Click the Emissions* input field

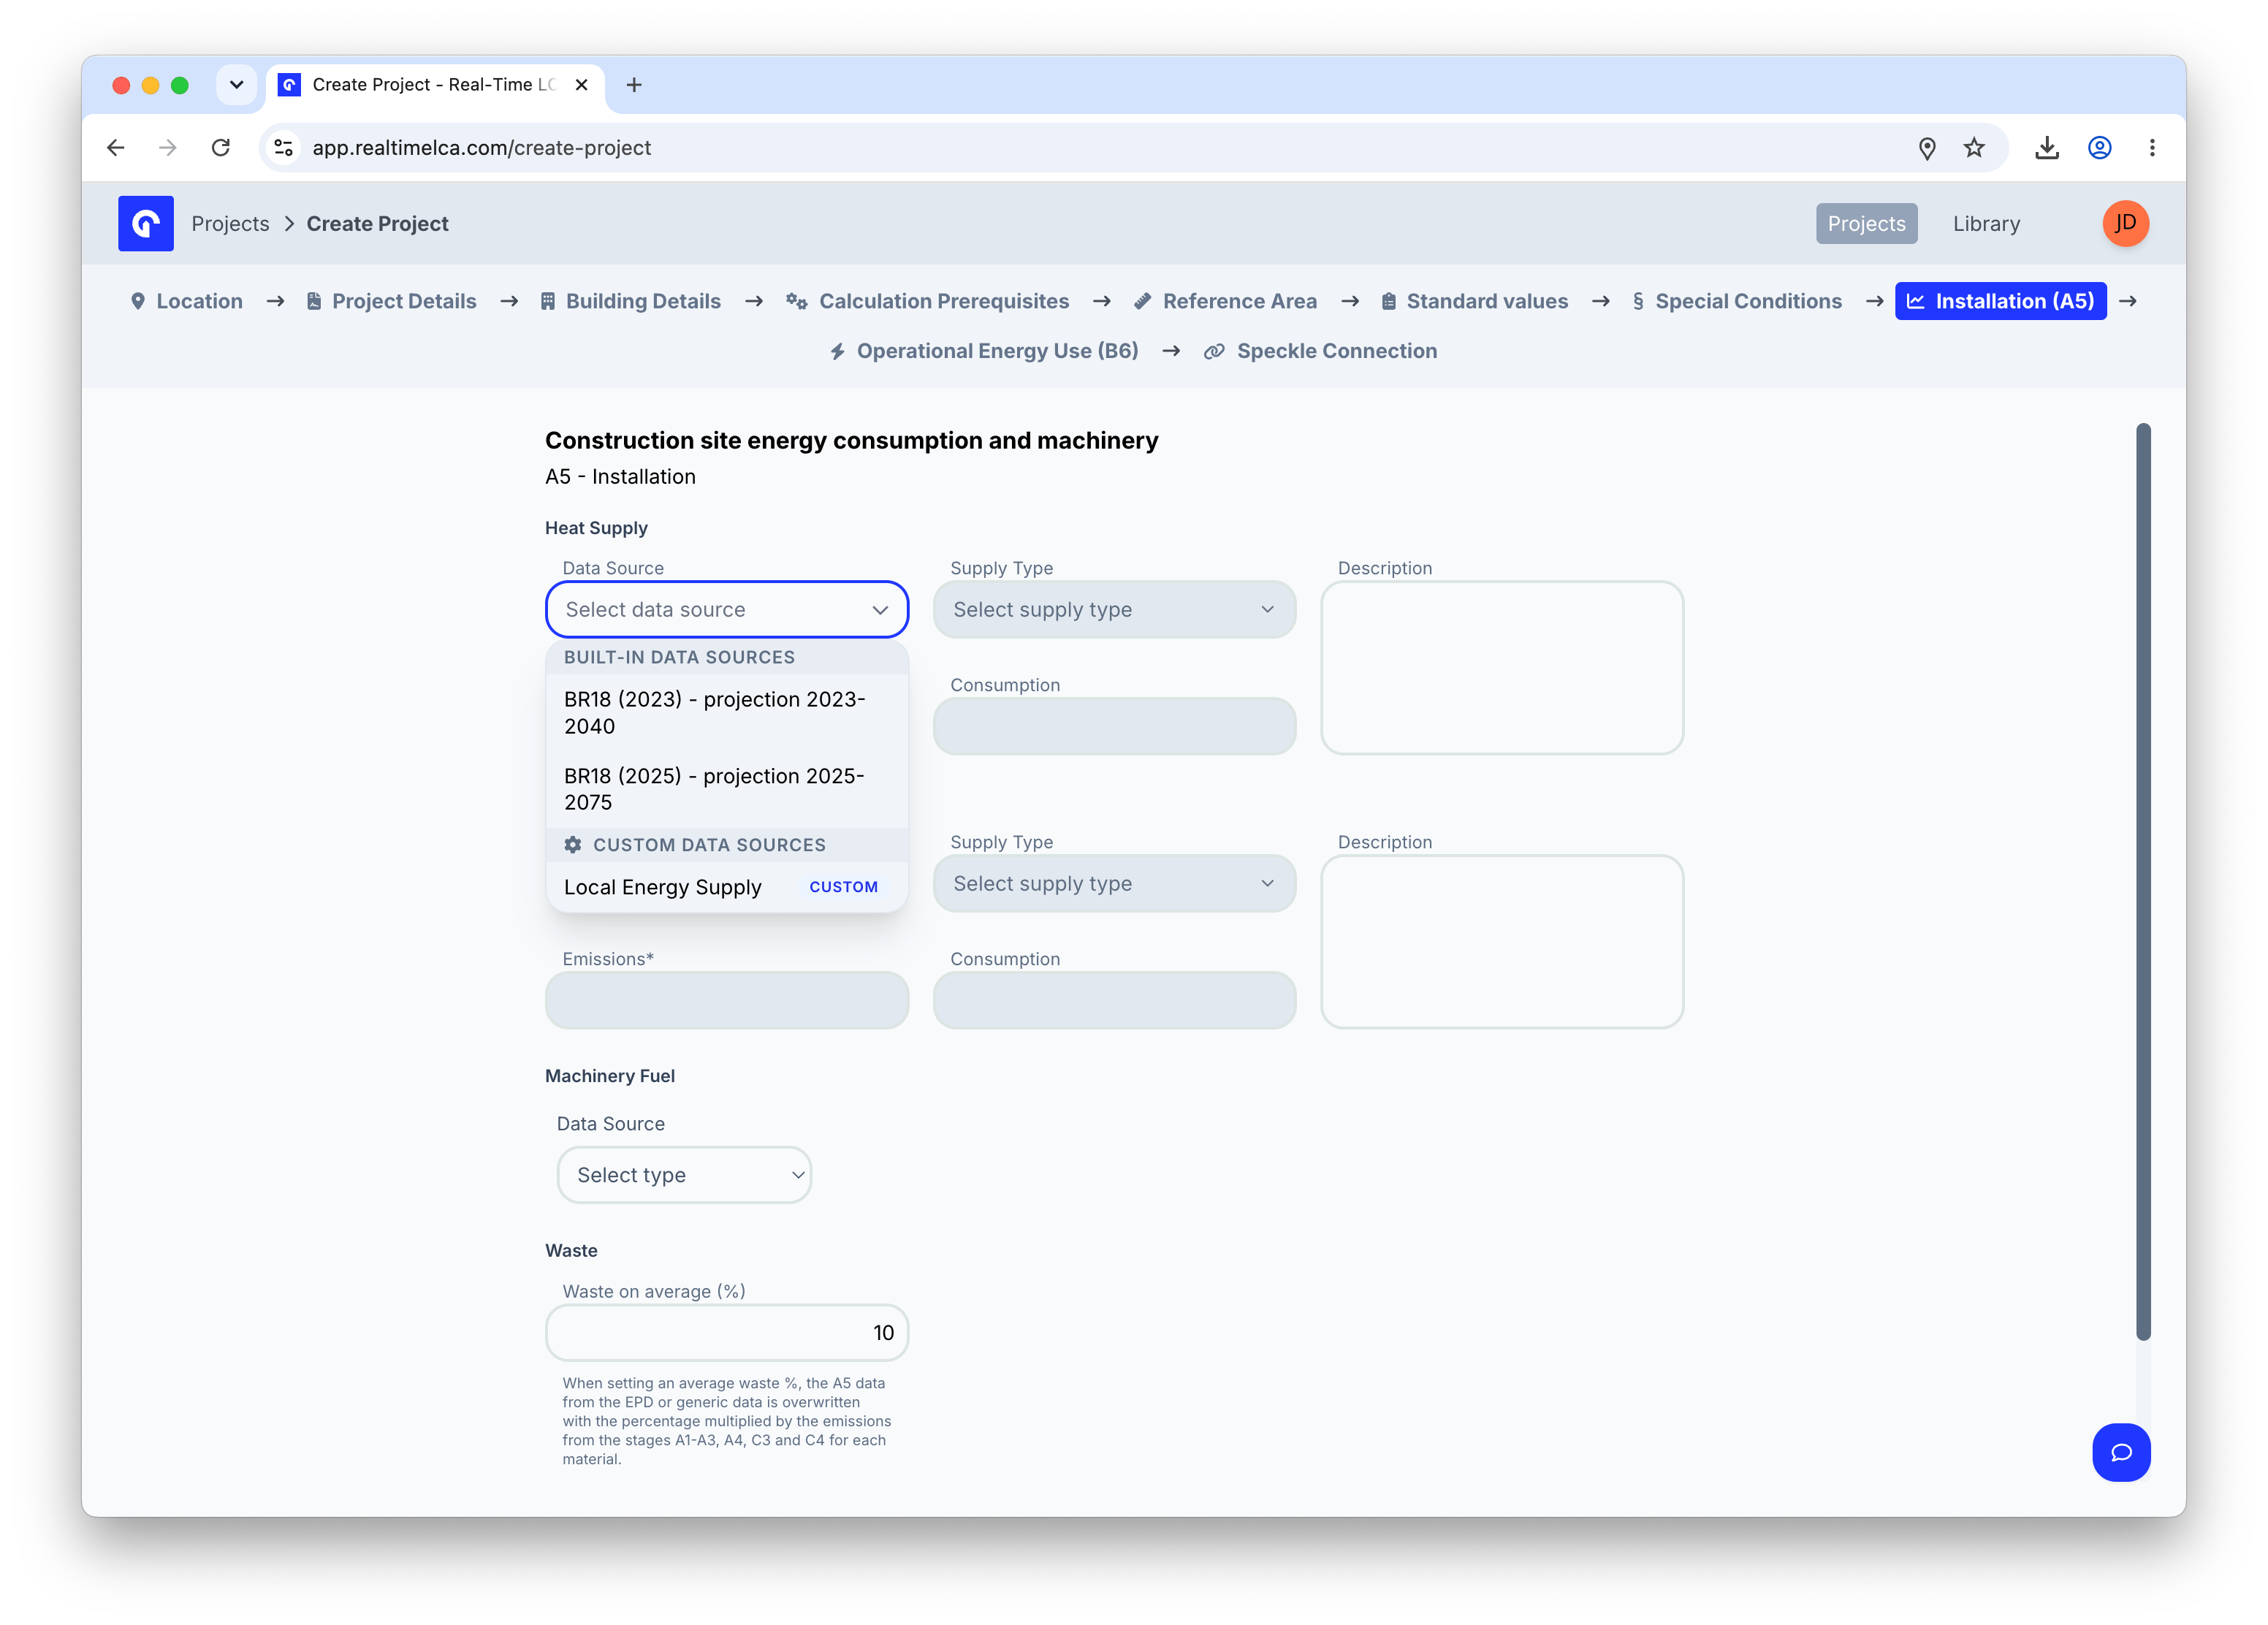727,1000
